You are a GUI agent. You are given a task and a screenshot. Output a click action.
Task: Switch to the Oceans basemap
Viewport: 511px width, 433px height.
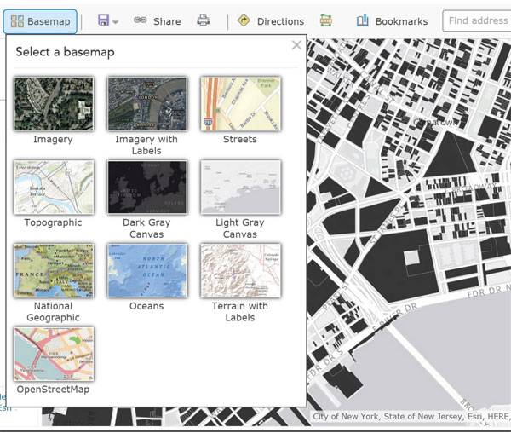pyautogui.click(x=146, y=270)
